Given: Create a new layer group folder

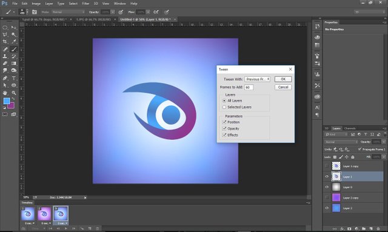Looking at the screenshot, I should coord(364,229).
